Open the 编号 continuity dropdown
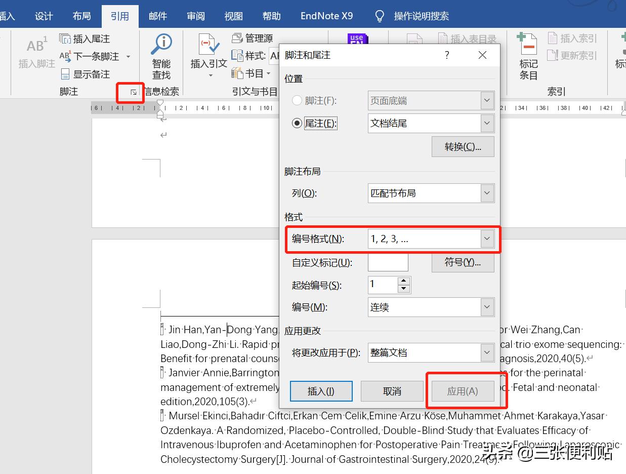 click(x=486, y=307)
